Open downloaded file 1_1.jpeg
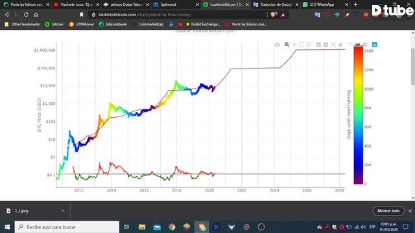This screenshot has height=233, width=415. [21, 211]
